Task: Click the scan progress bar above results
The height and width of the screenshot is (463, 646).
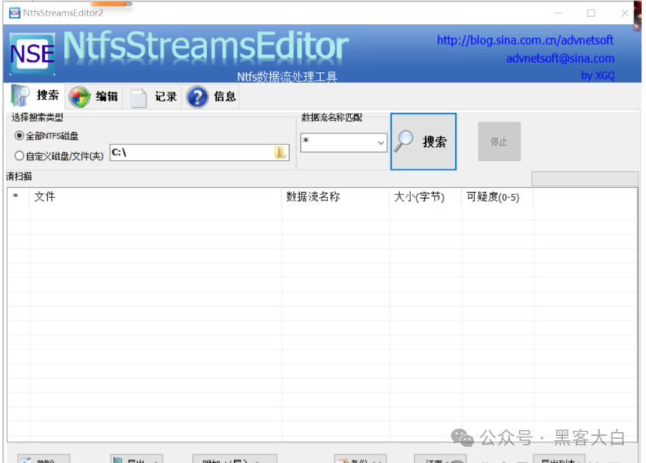Action: (584, 179)
